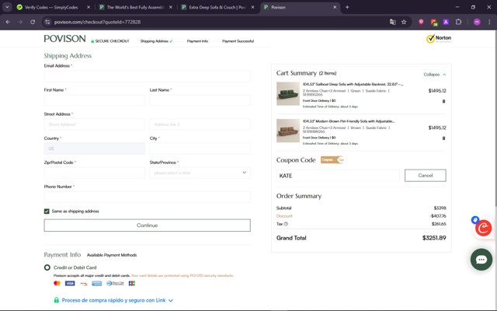Uncheck 'Same as shipping address'
Viewport: 497px width, 311px height.
[x=47, y=211]
